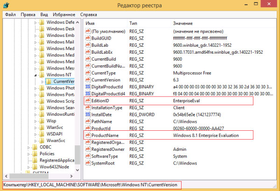Select the string icon of BuildGUID value
Image resolution: width=280 pixels, height=191 pixels.
click(88, 38)
